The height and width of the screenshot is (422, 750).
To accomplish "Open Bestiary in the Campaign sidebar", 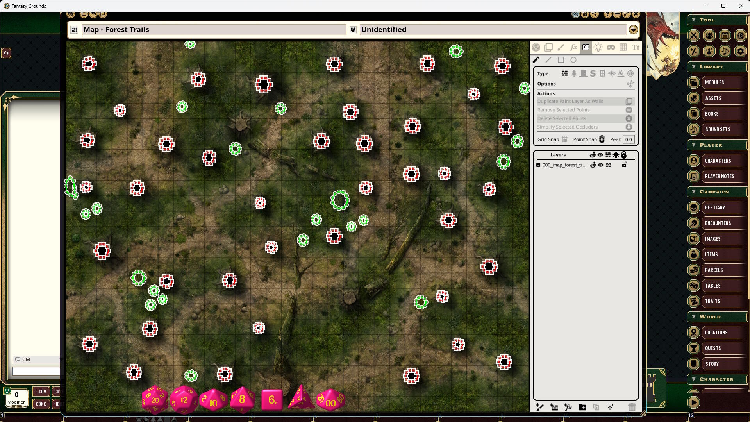I will pyautogui.click(x=718, y=207).
